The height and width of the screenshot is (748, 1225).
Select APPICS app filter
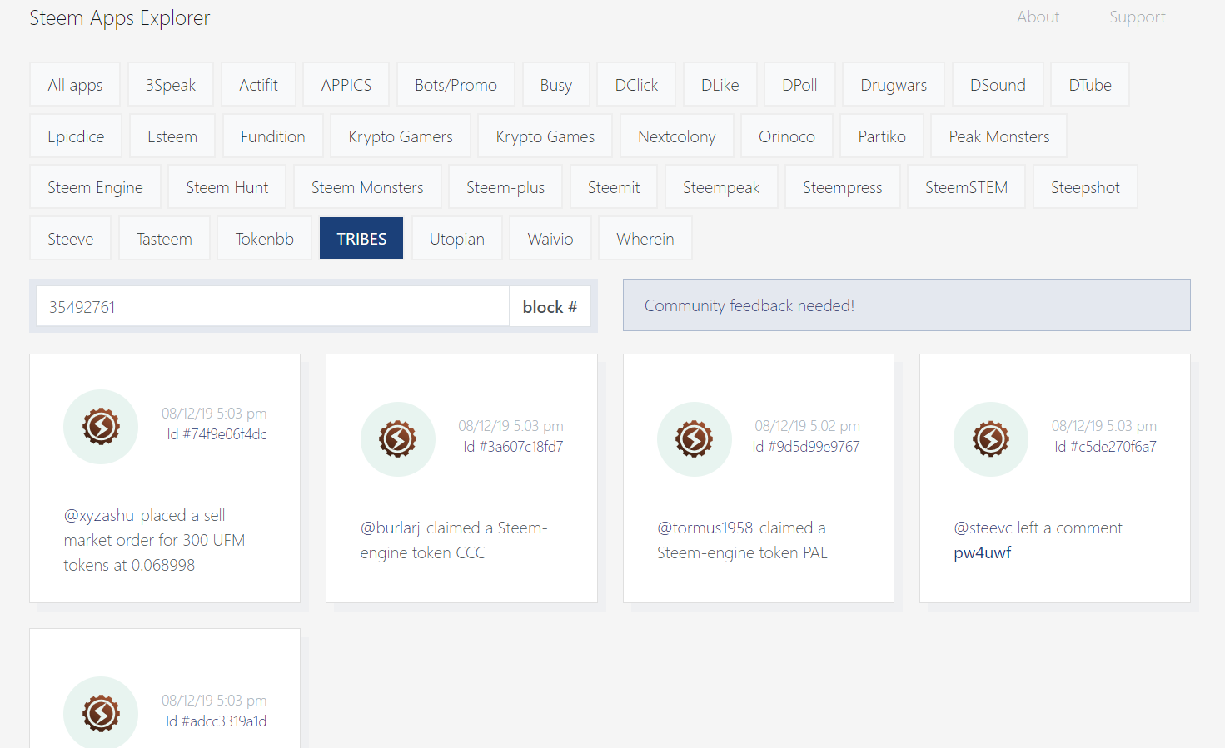click(346, 85)
